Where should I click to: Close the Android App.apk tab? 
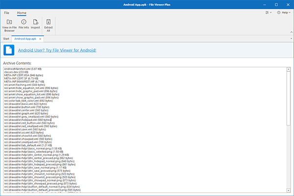[40, 39]
